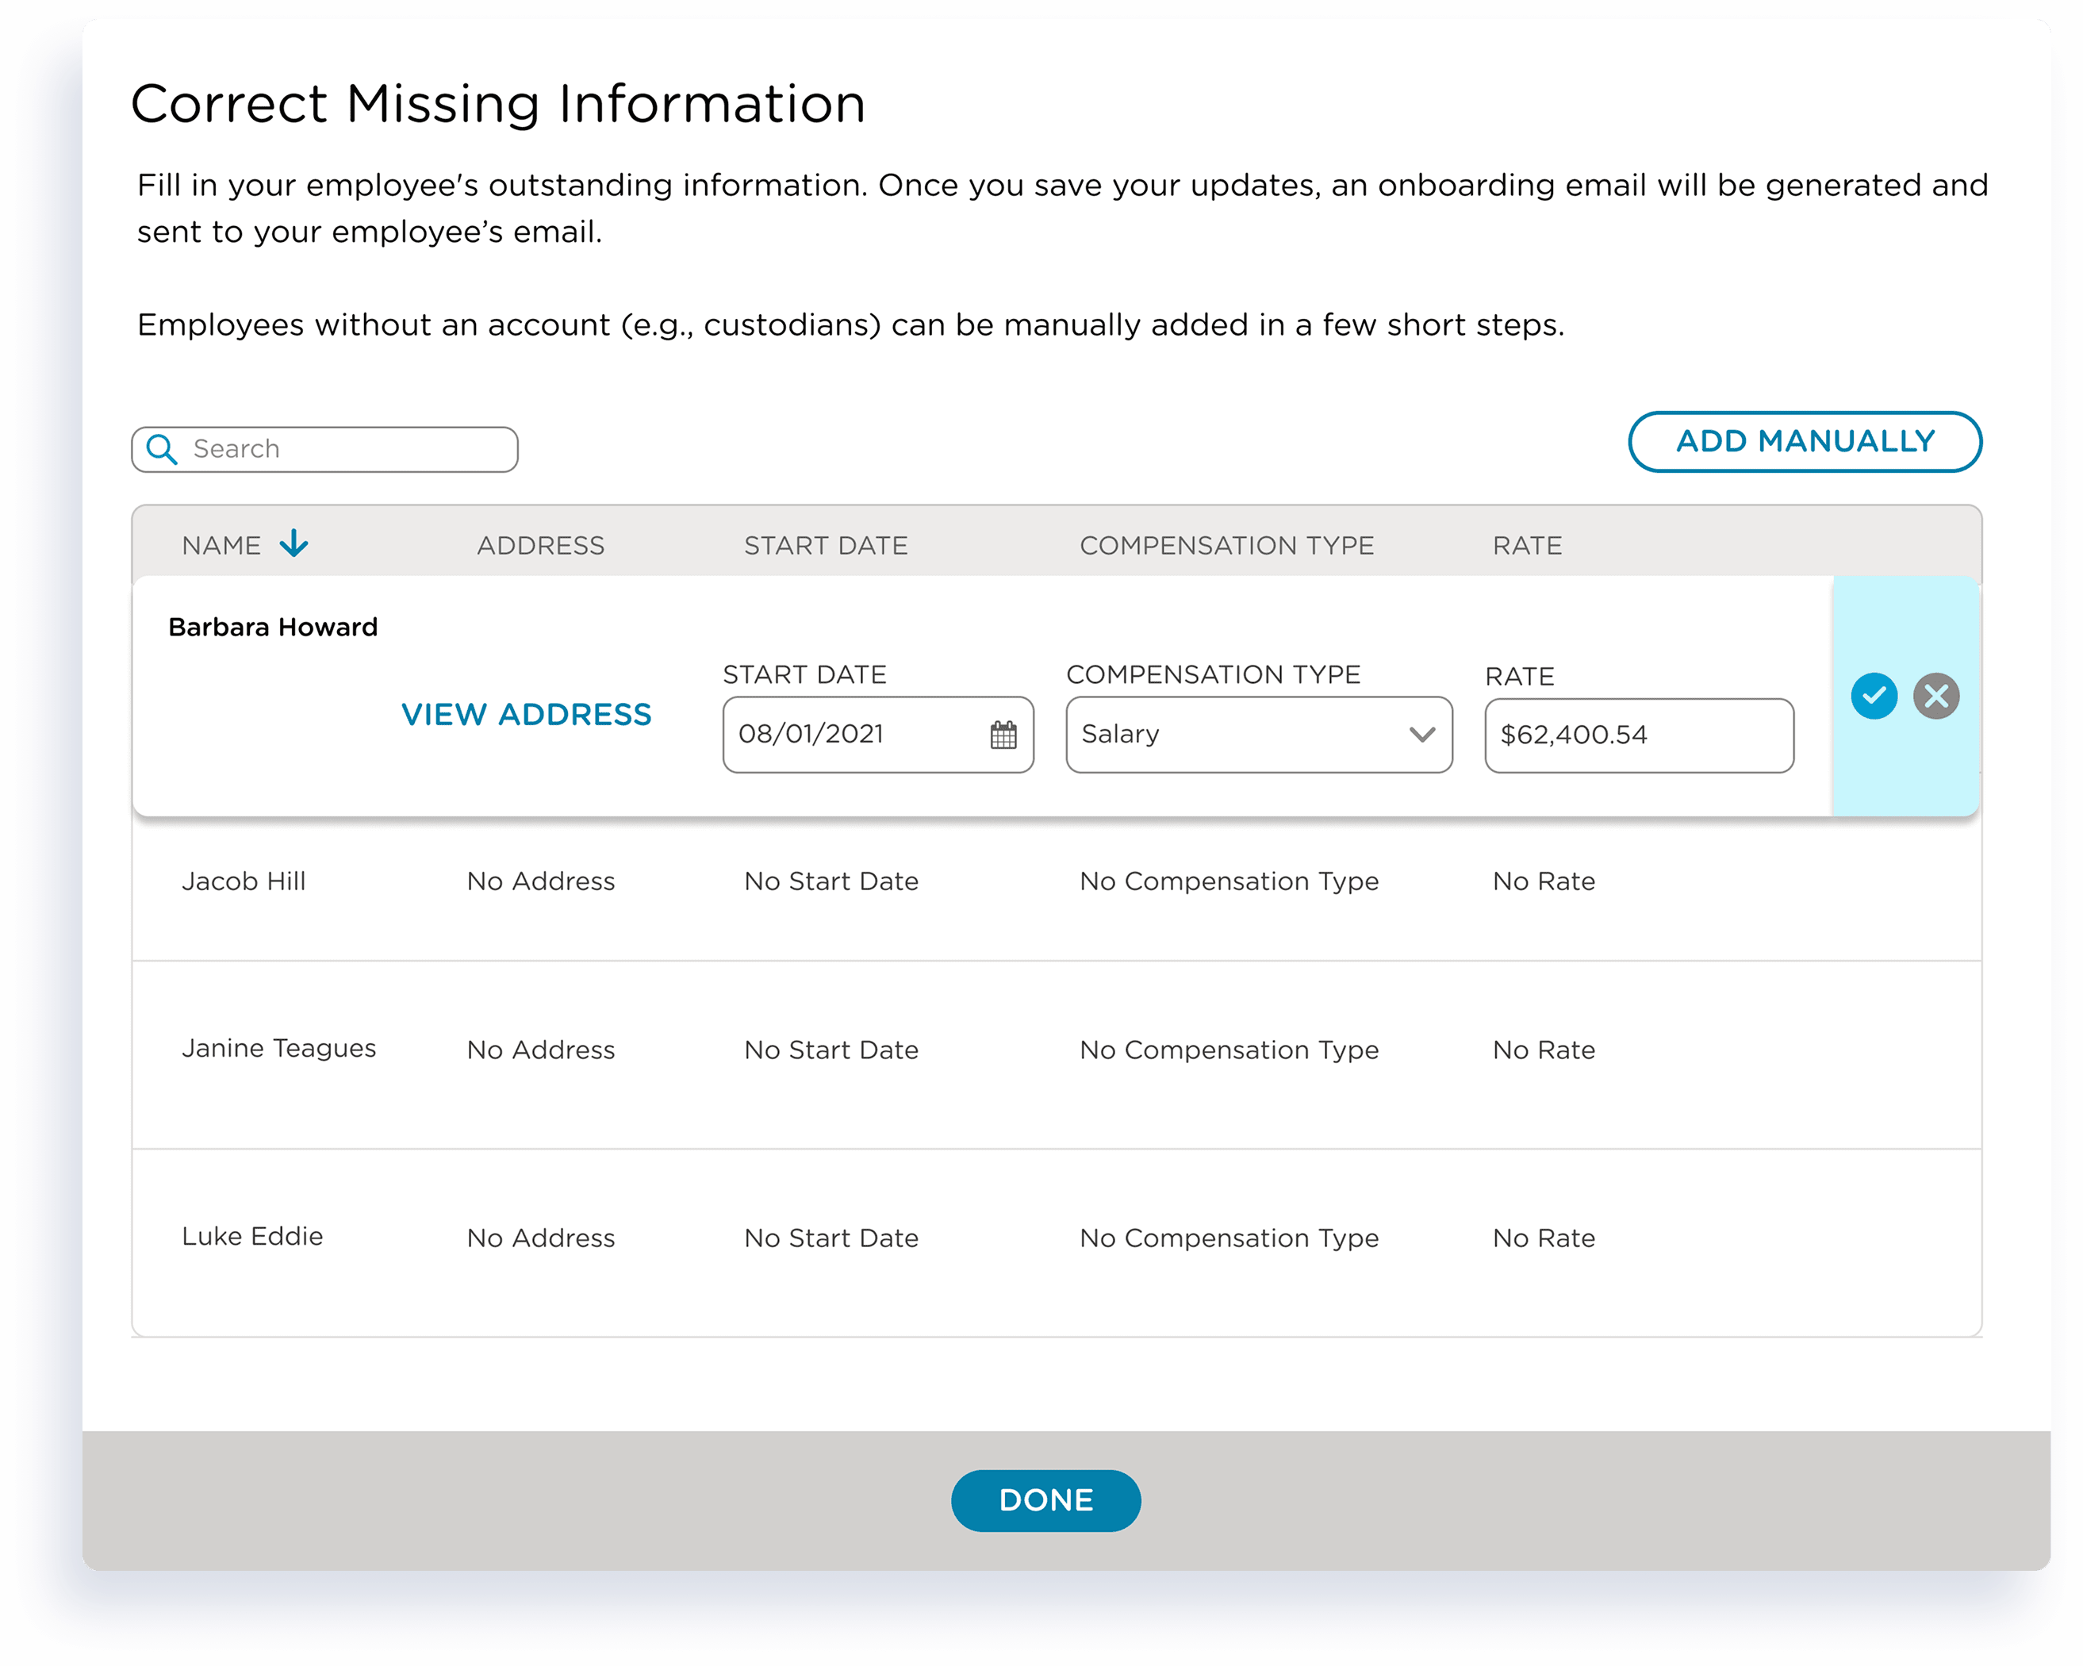Viewport: 2083px width, 1666px height.
Task: Toggle the Name column sort arrow
Action: [293, 544]
